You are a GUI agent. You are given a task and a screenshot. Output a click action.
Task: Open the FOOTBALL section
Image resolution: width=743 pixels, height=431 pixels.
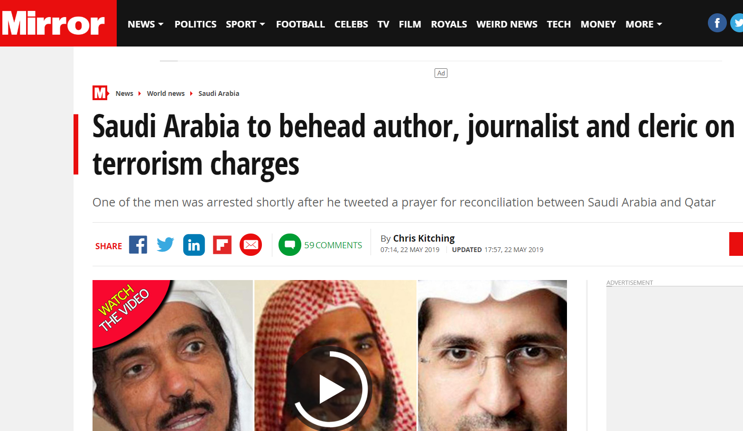(300, 24)
